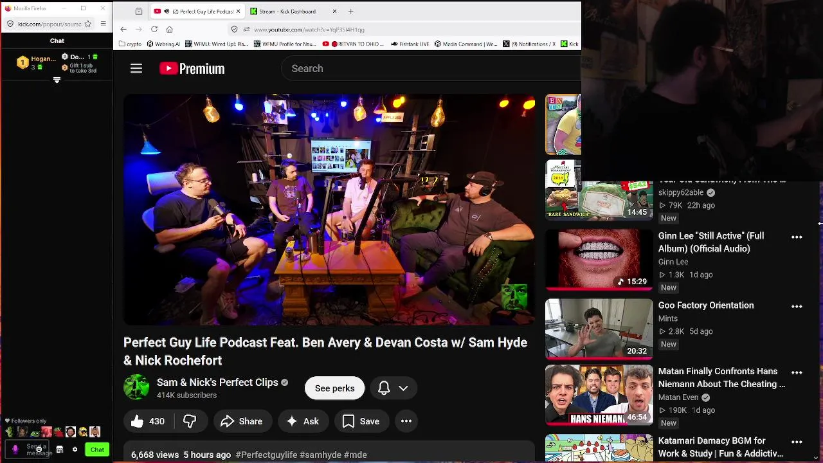Open the Hogan top gifter entry
Image resolution: width=823 pixels, height=463 pixels.
pyautogui.click(x=37, y=62)
